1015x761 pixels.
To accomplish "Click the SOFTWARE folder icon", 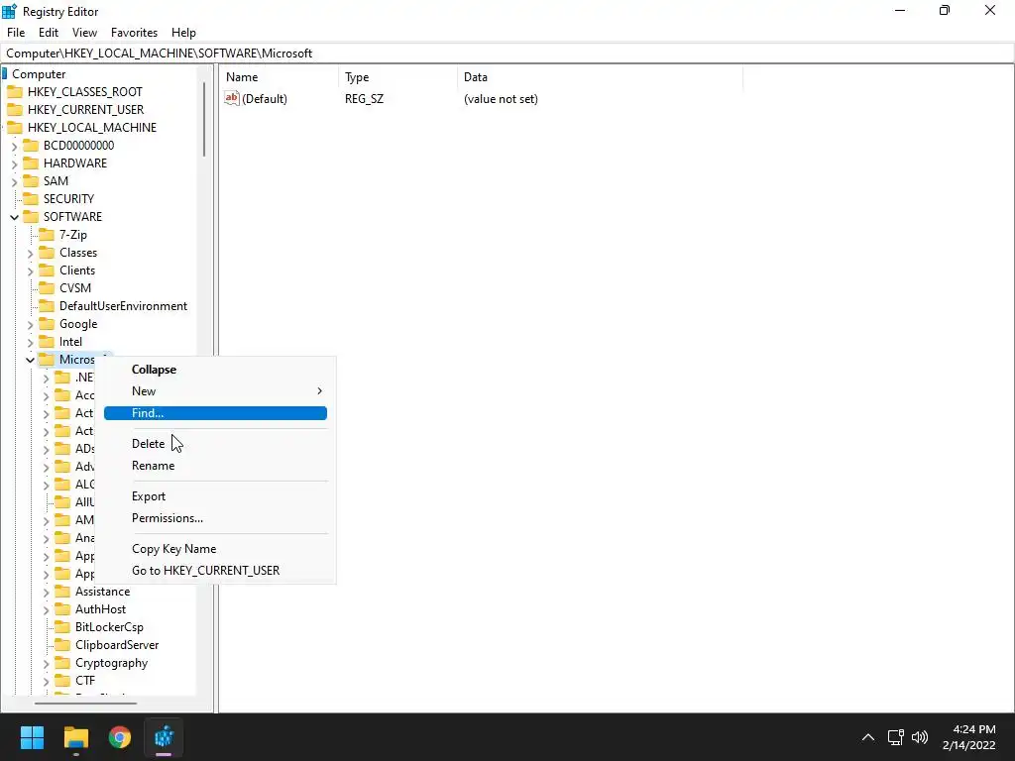I will [x=31, y=216].
